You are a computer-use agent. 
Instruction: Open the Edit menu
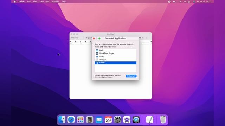[x=35, y=1]
